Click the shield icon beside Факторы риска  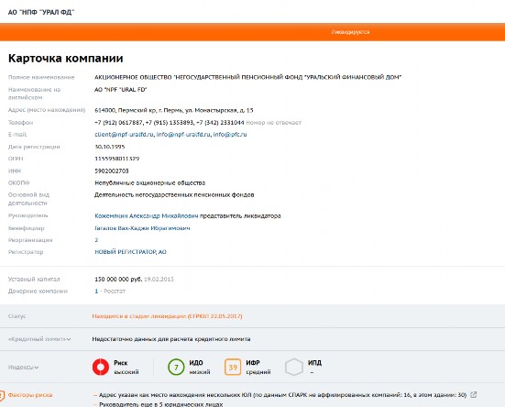[2, 395]
